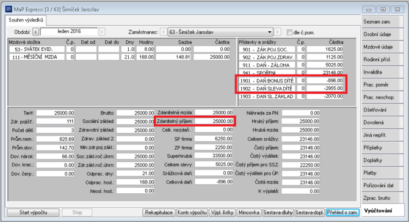
Task: Open 'Prac. neschop.' side menu
Action: click(x=382, y=97)
